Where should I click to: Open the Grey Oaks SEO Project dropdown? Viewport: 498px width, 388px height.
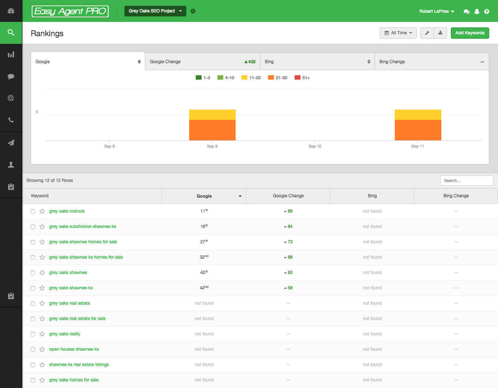tap(155, 11)
